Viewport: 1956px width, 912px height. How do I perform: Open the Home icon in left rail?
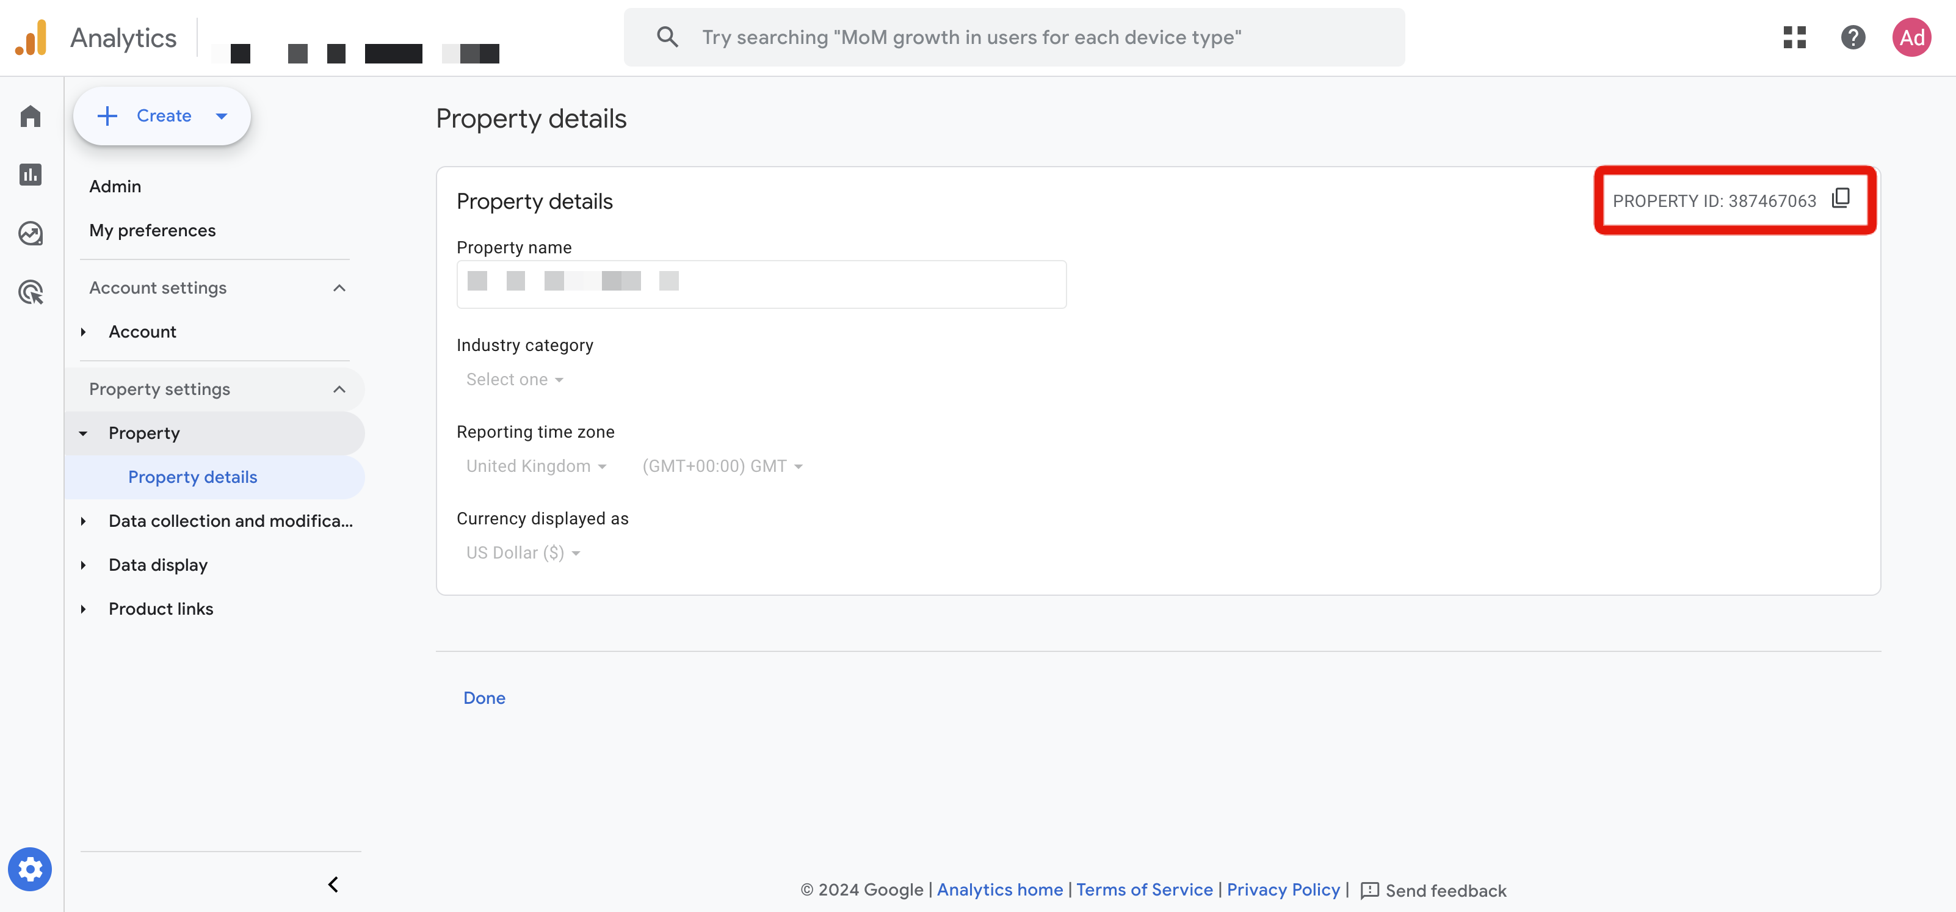click(31, 116)
